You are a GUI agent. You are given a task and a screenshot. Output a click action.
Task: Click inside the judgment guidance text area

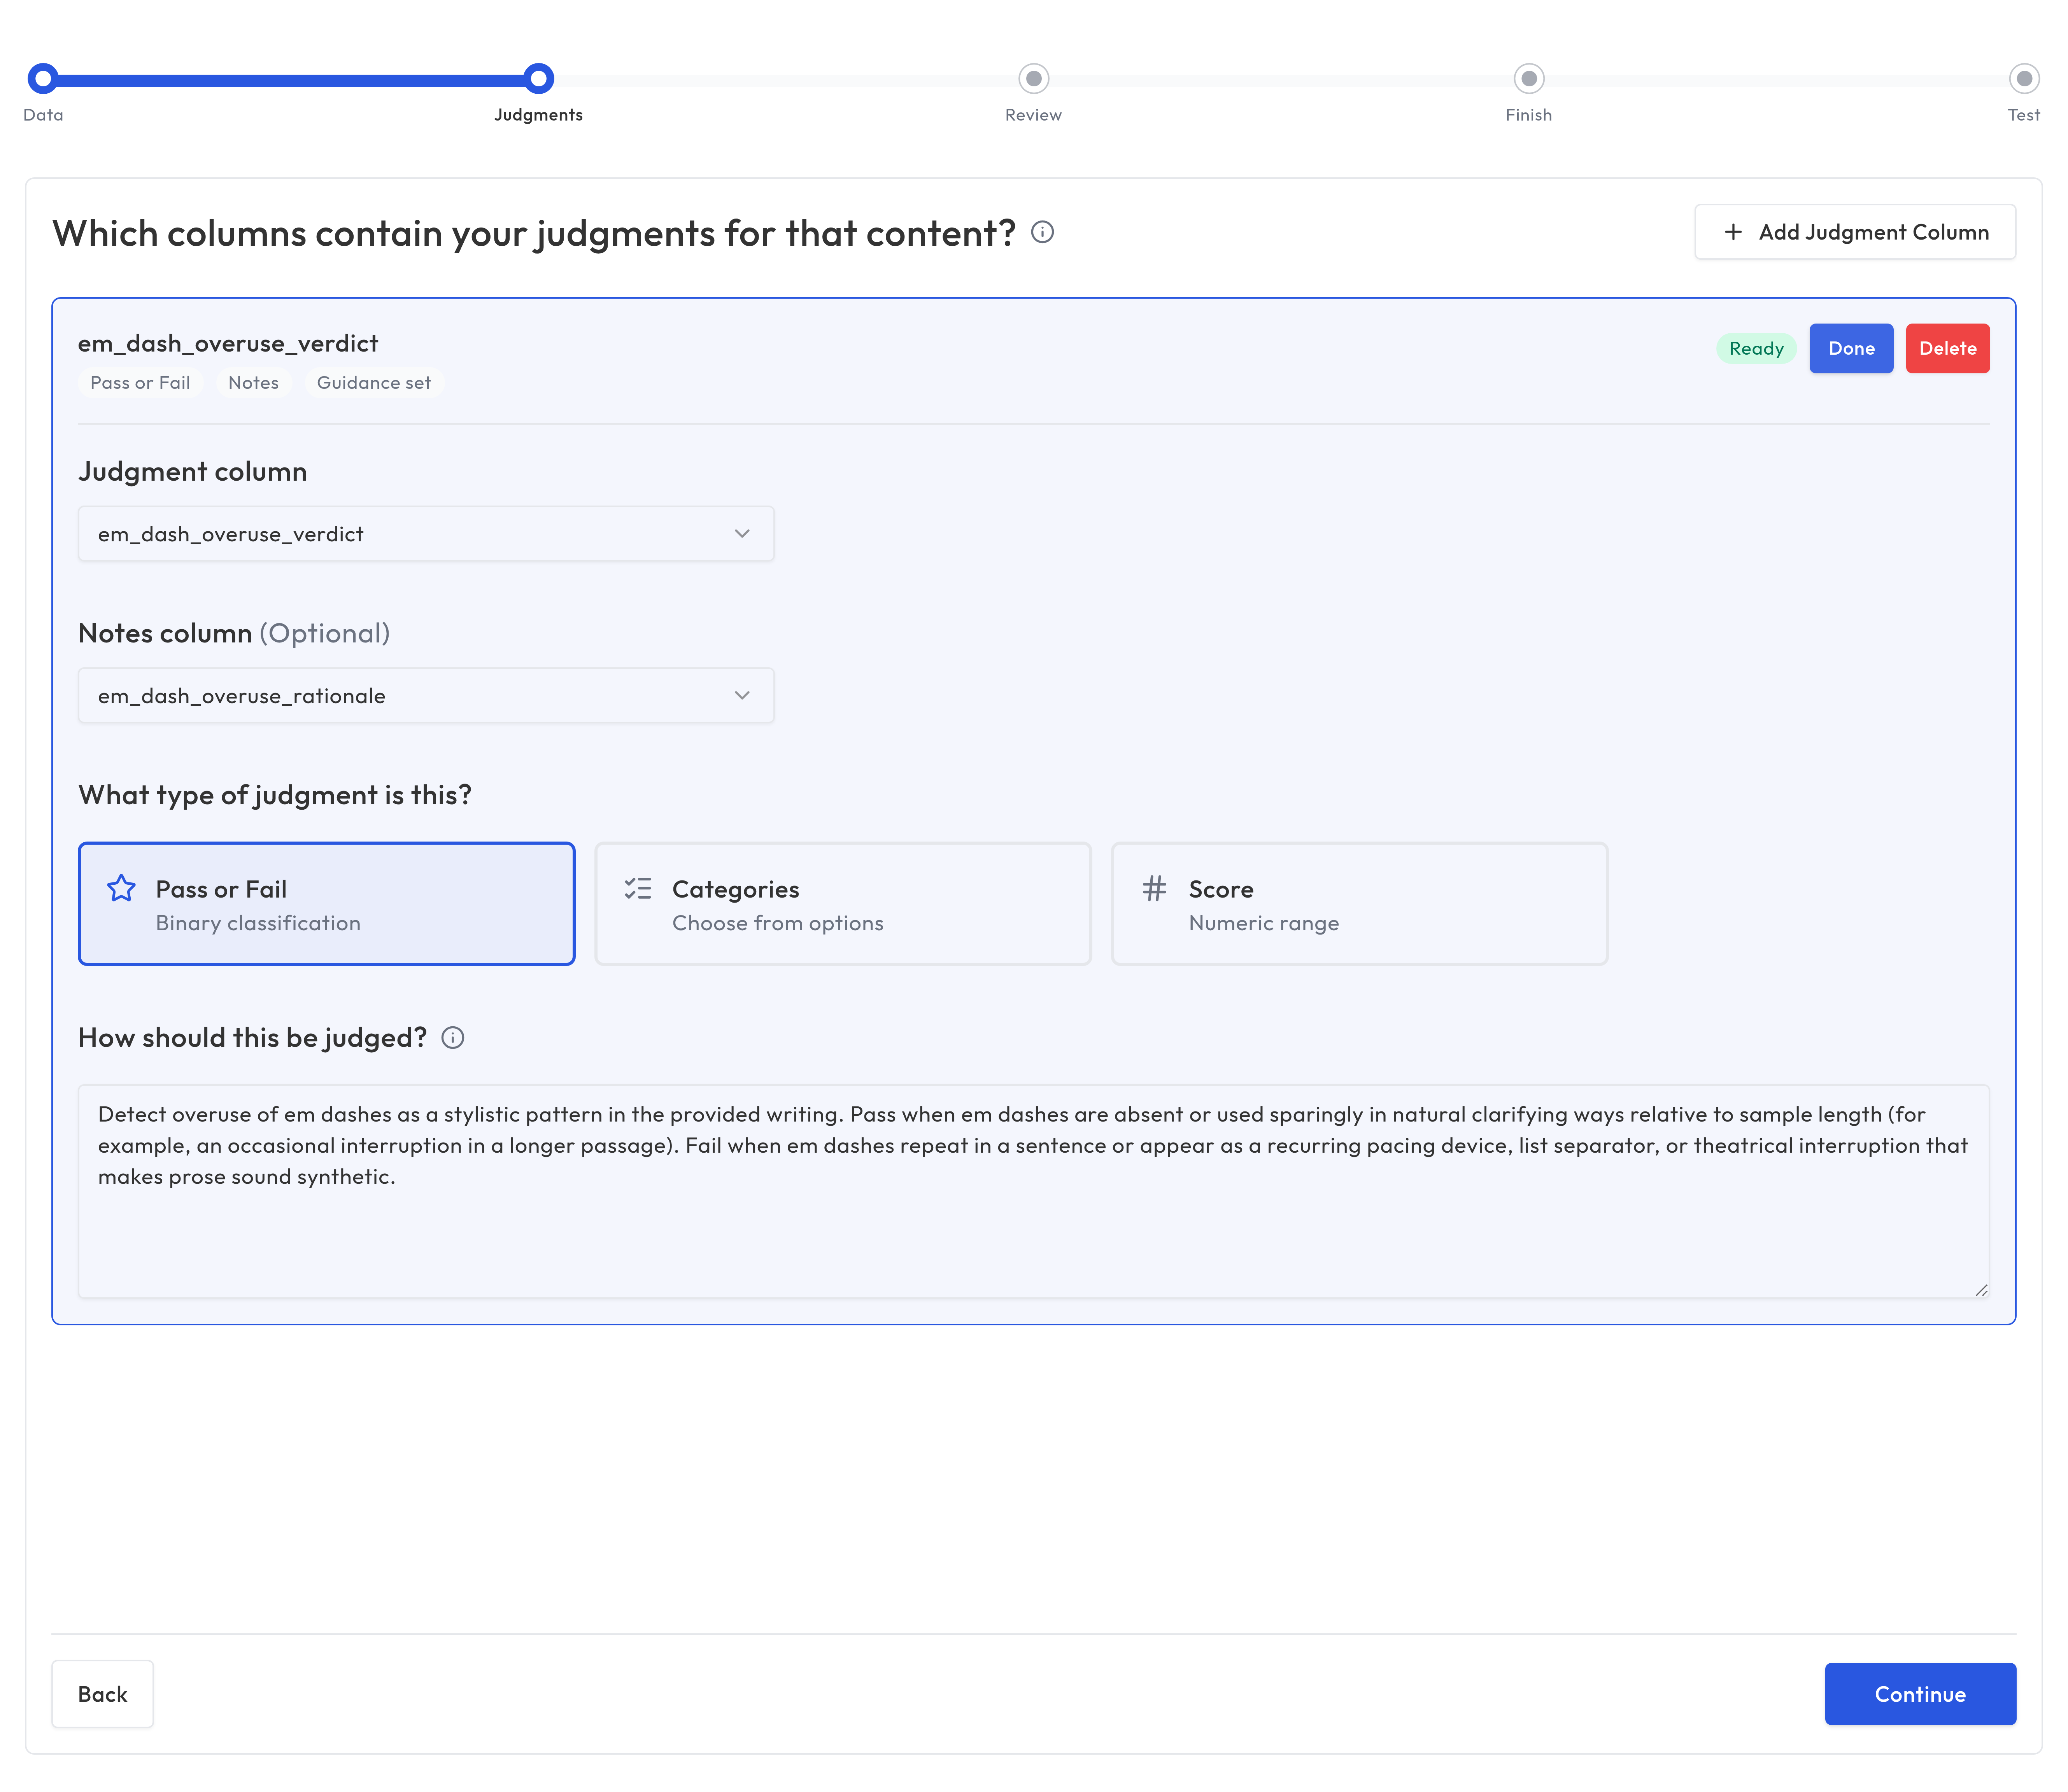pyautogui.click(x=1030, y=1180)
